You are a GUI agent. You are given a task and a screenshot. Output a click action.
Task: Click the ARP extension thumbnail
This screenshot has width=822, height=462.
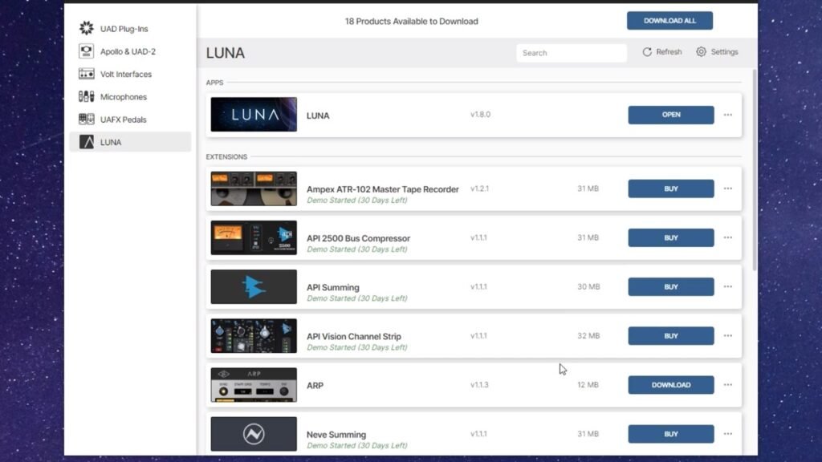click(254, 385)
